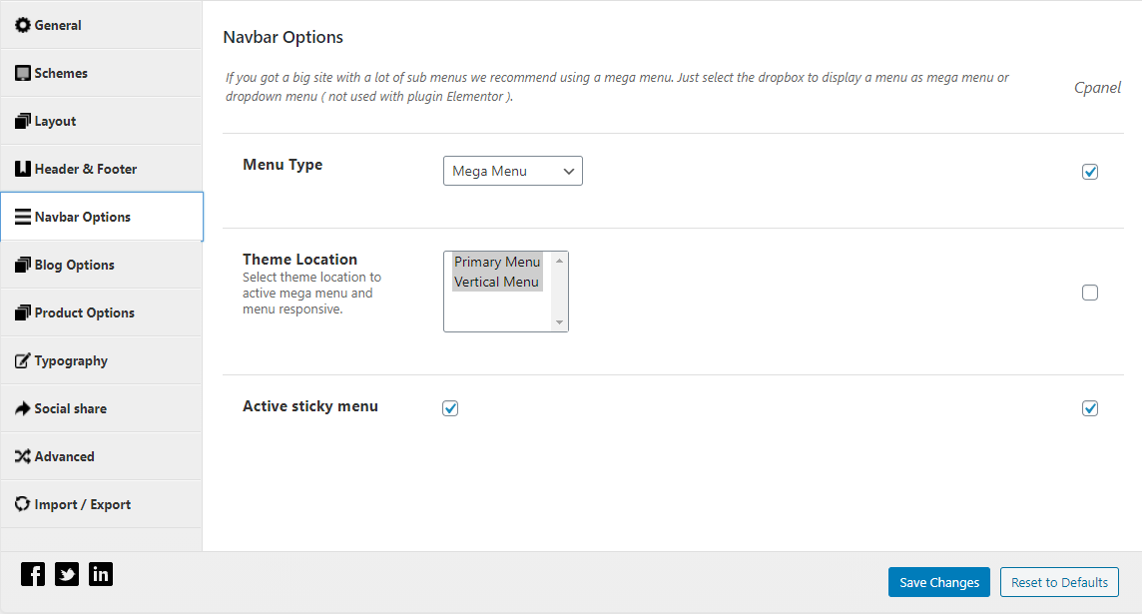Image resolution: width=1142 pixels, height=614 pixels.
Task: Open the Menu Type dropdown
Action: point(513,171)
